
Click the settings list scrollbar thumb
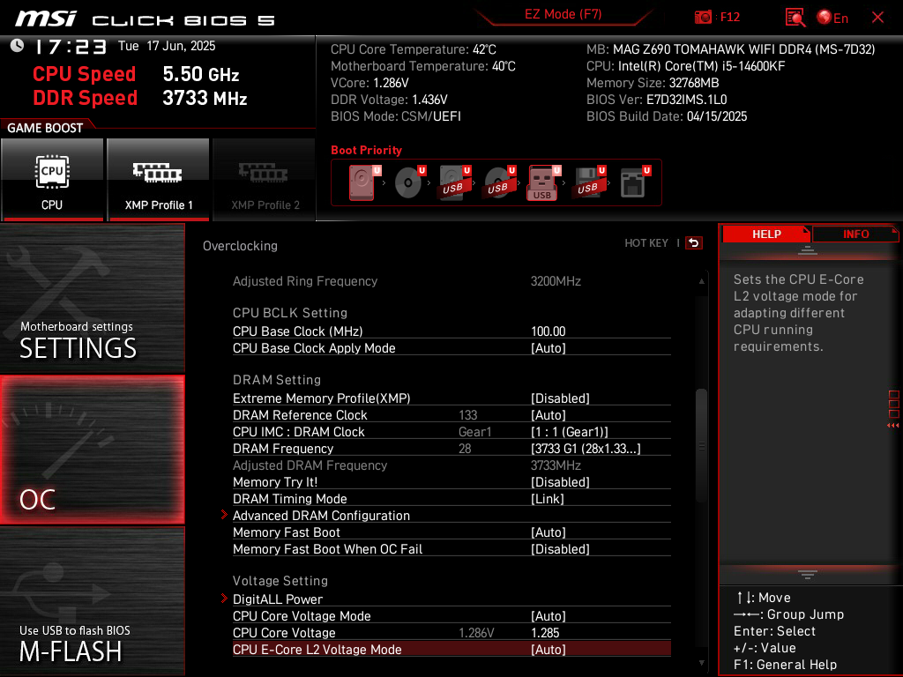tap(701, 445)
